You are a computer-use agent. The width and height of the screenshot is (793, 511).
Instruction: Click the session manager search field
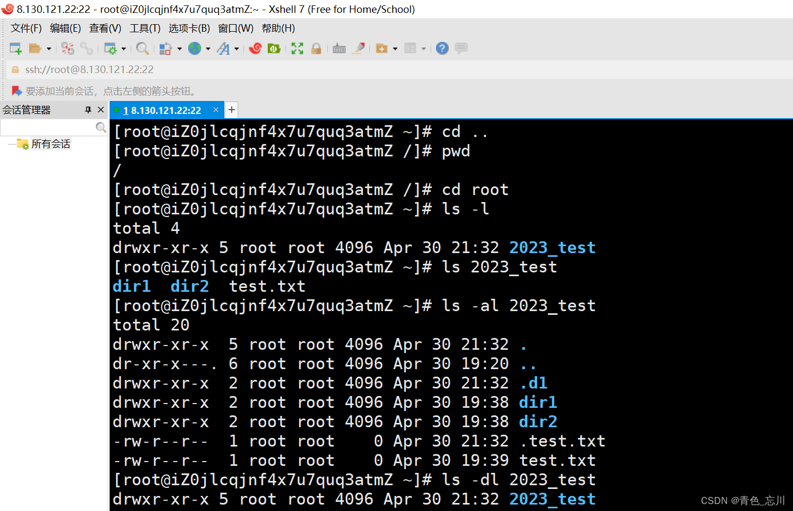(48, 127)
